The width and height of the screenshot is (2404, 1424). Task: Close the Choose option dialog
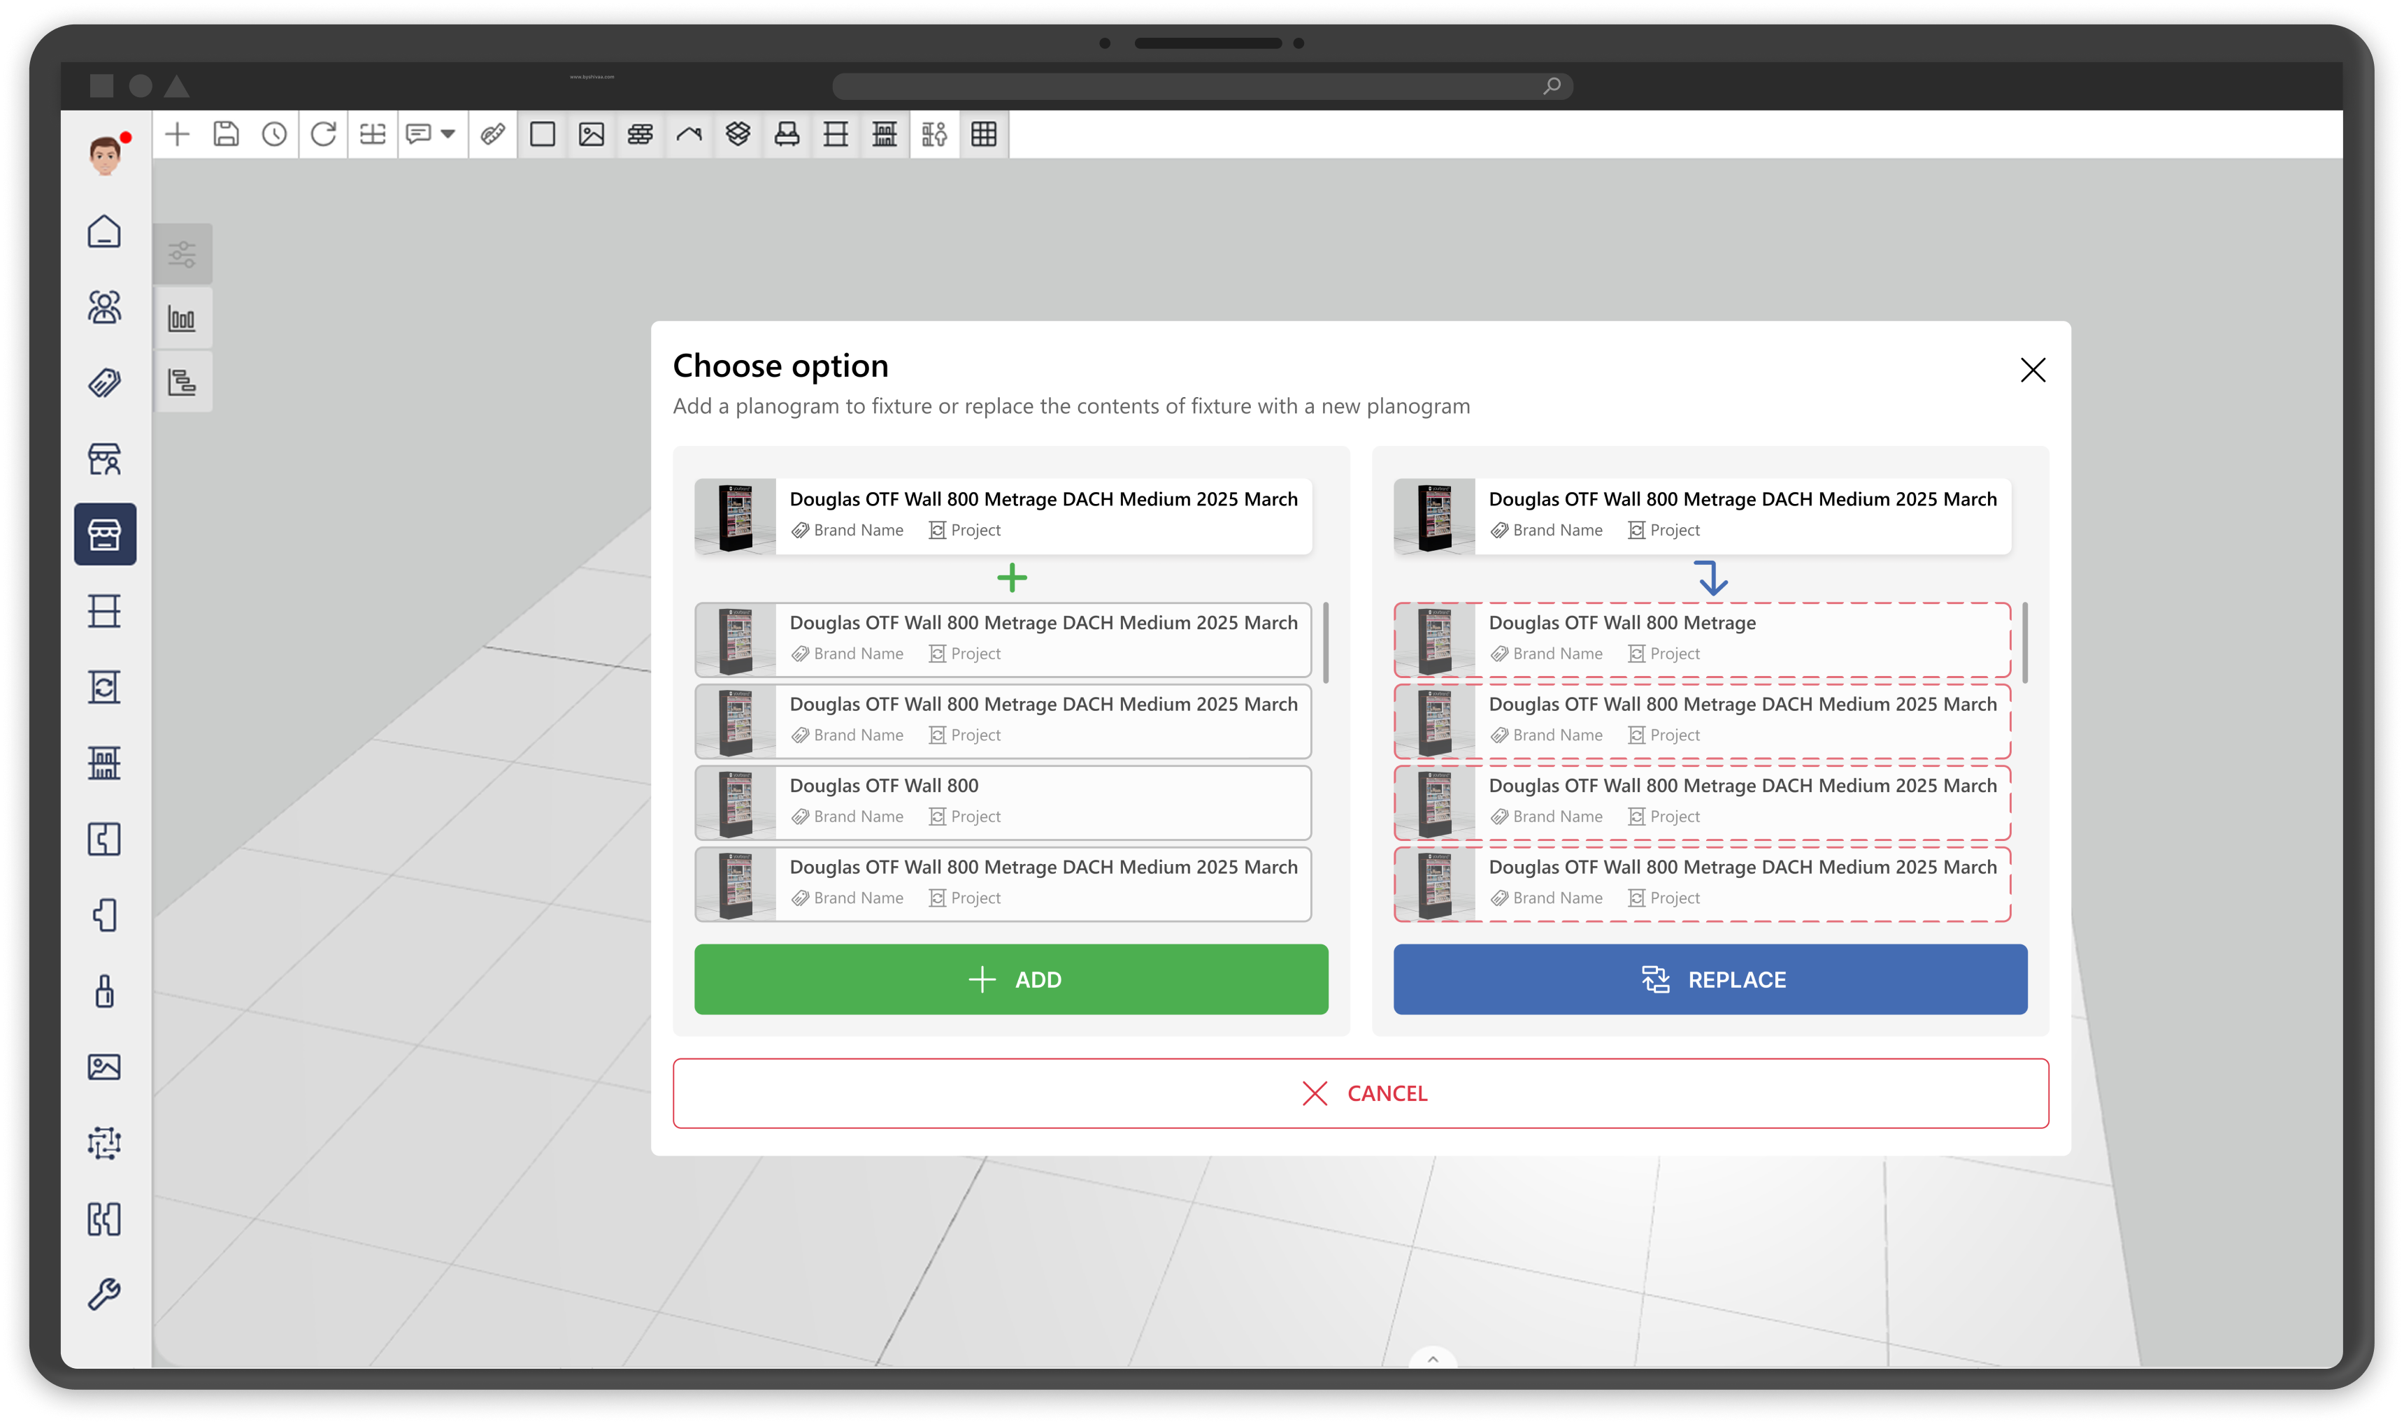[x=2033, y=371]
